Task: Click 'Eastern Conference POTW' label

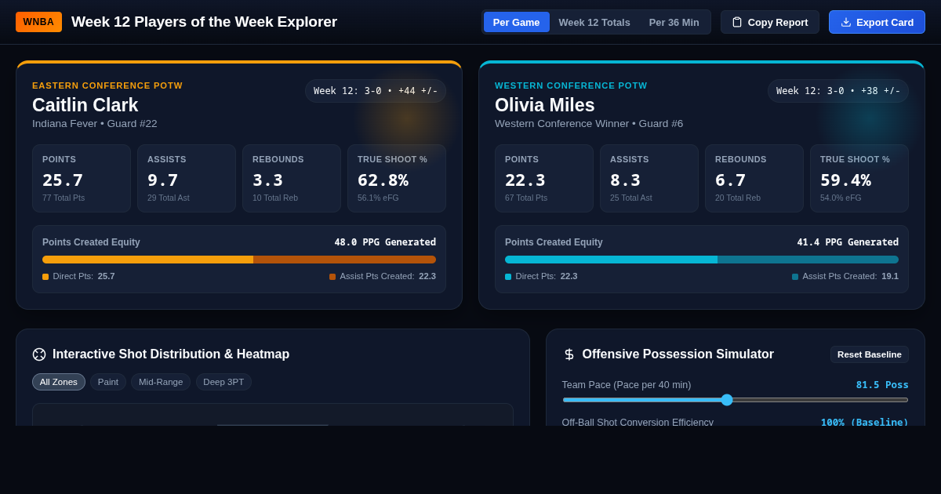Action: pos(107,85)
